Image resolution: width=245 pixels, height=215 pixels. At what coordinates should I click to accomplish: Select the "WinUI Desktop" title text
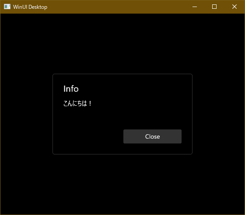(x=30, y=7)
